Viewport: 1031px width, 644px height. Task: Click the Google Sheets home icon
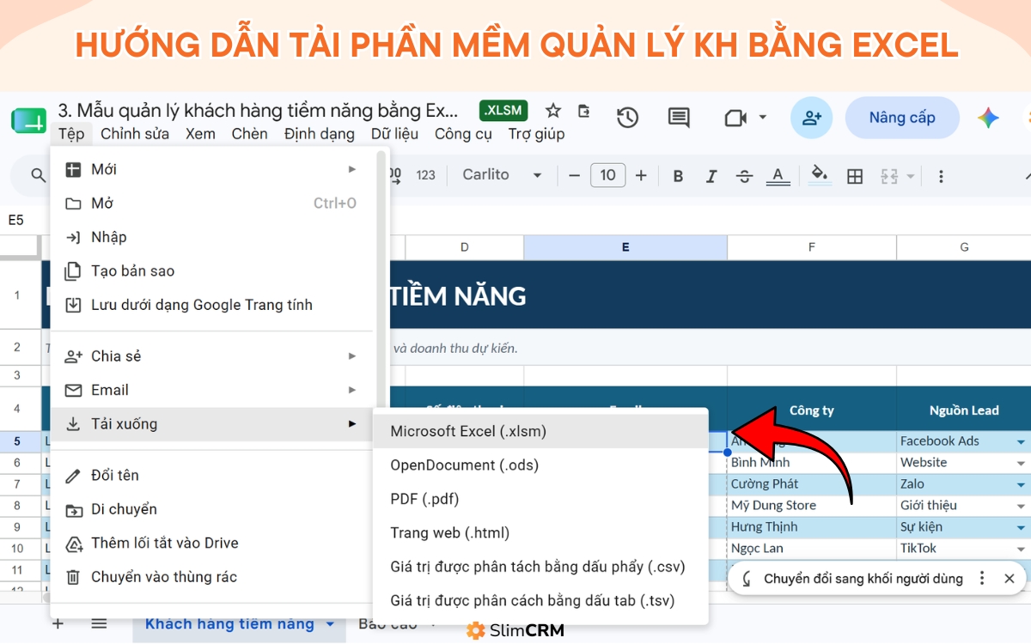pyautogui.click(x=28, y=118)
